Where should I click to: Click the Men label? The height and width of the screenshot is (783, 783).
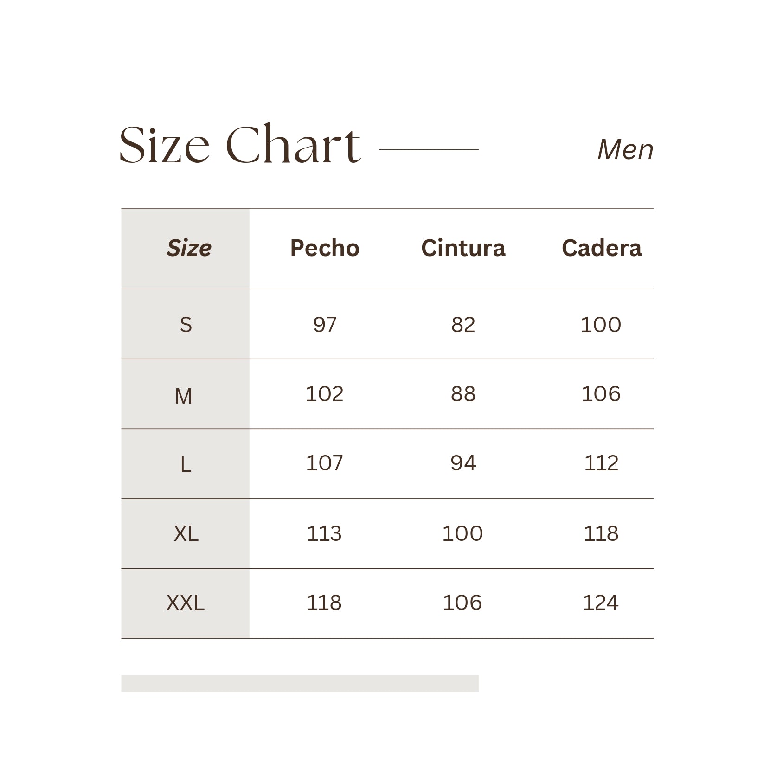click(625, 150)
